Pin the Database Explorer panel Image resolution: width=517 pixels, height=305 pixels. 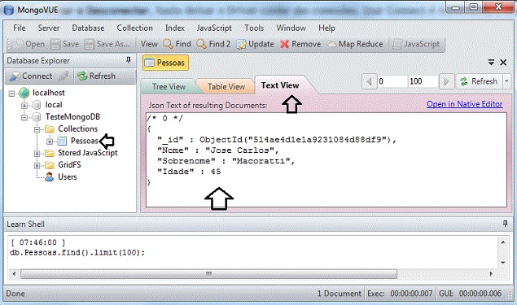point(129,60)
